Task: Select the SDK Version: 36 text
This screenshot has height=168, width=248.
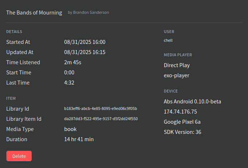Action: [182, 132]
